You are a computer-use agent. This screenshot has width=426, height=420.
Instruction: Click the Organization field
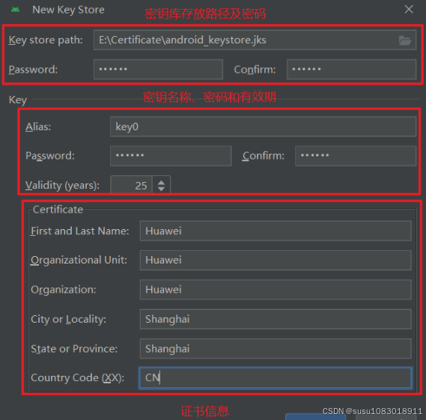(x=276, y=290)
